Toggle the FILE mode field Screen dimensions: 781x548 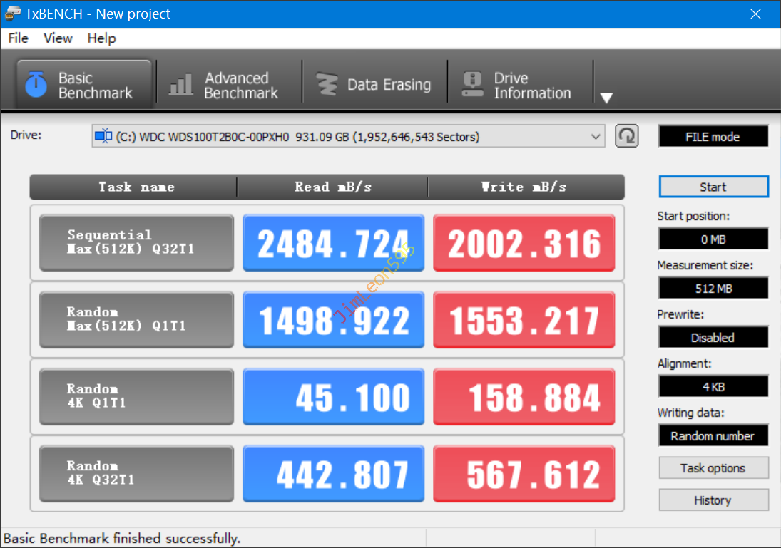click(713, 136)
